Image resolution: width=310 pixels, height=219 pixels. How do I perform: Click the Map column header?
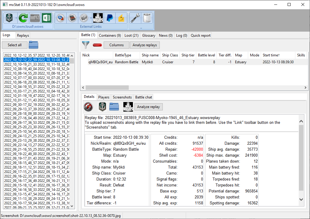click(241, 55)
